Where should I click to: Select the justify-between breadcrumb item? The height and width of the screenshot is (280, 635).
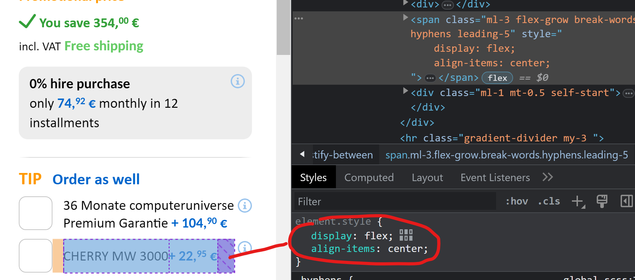point(343,155)
